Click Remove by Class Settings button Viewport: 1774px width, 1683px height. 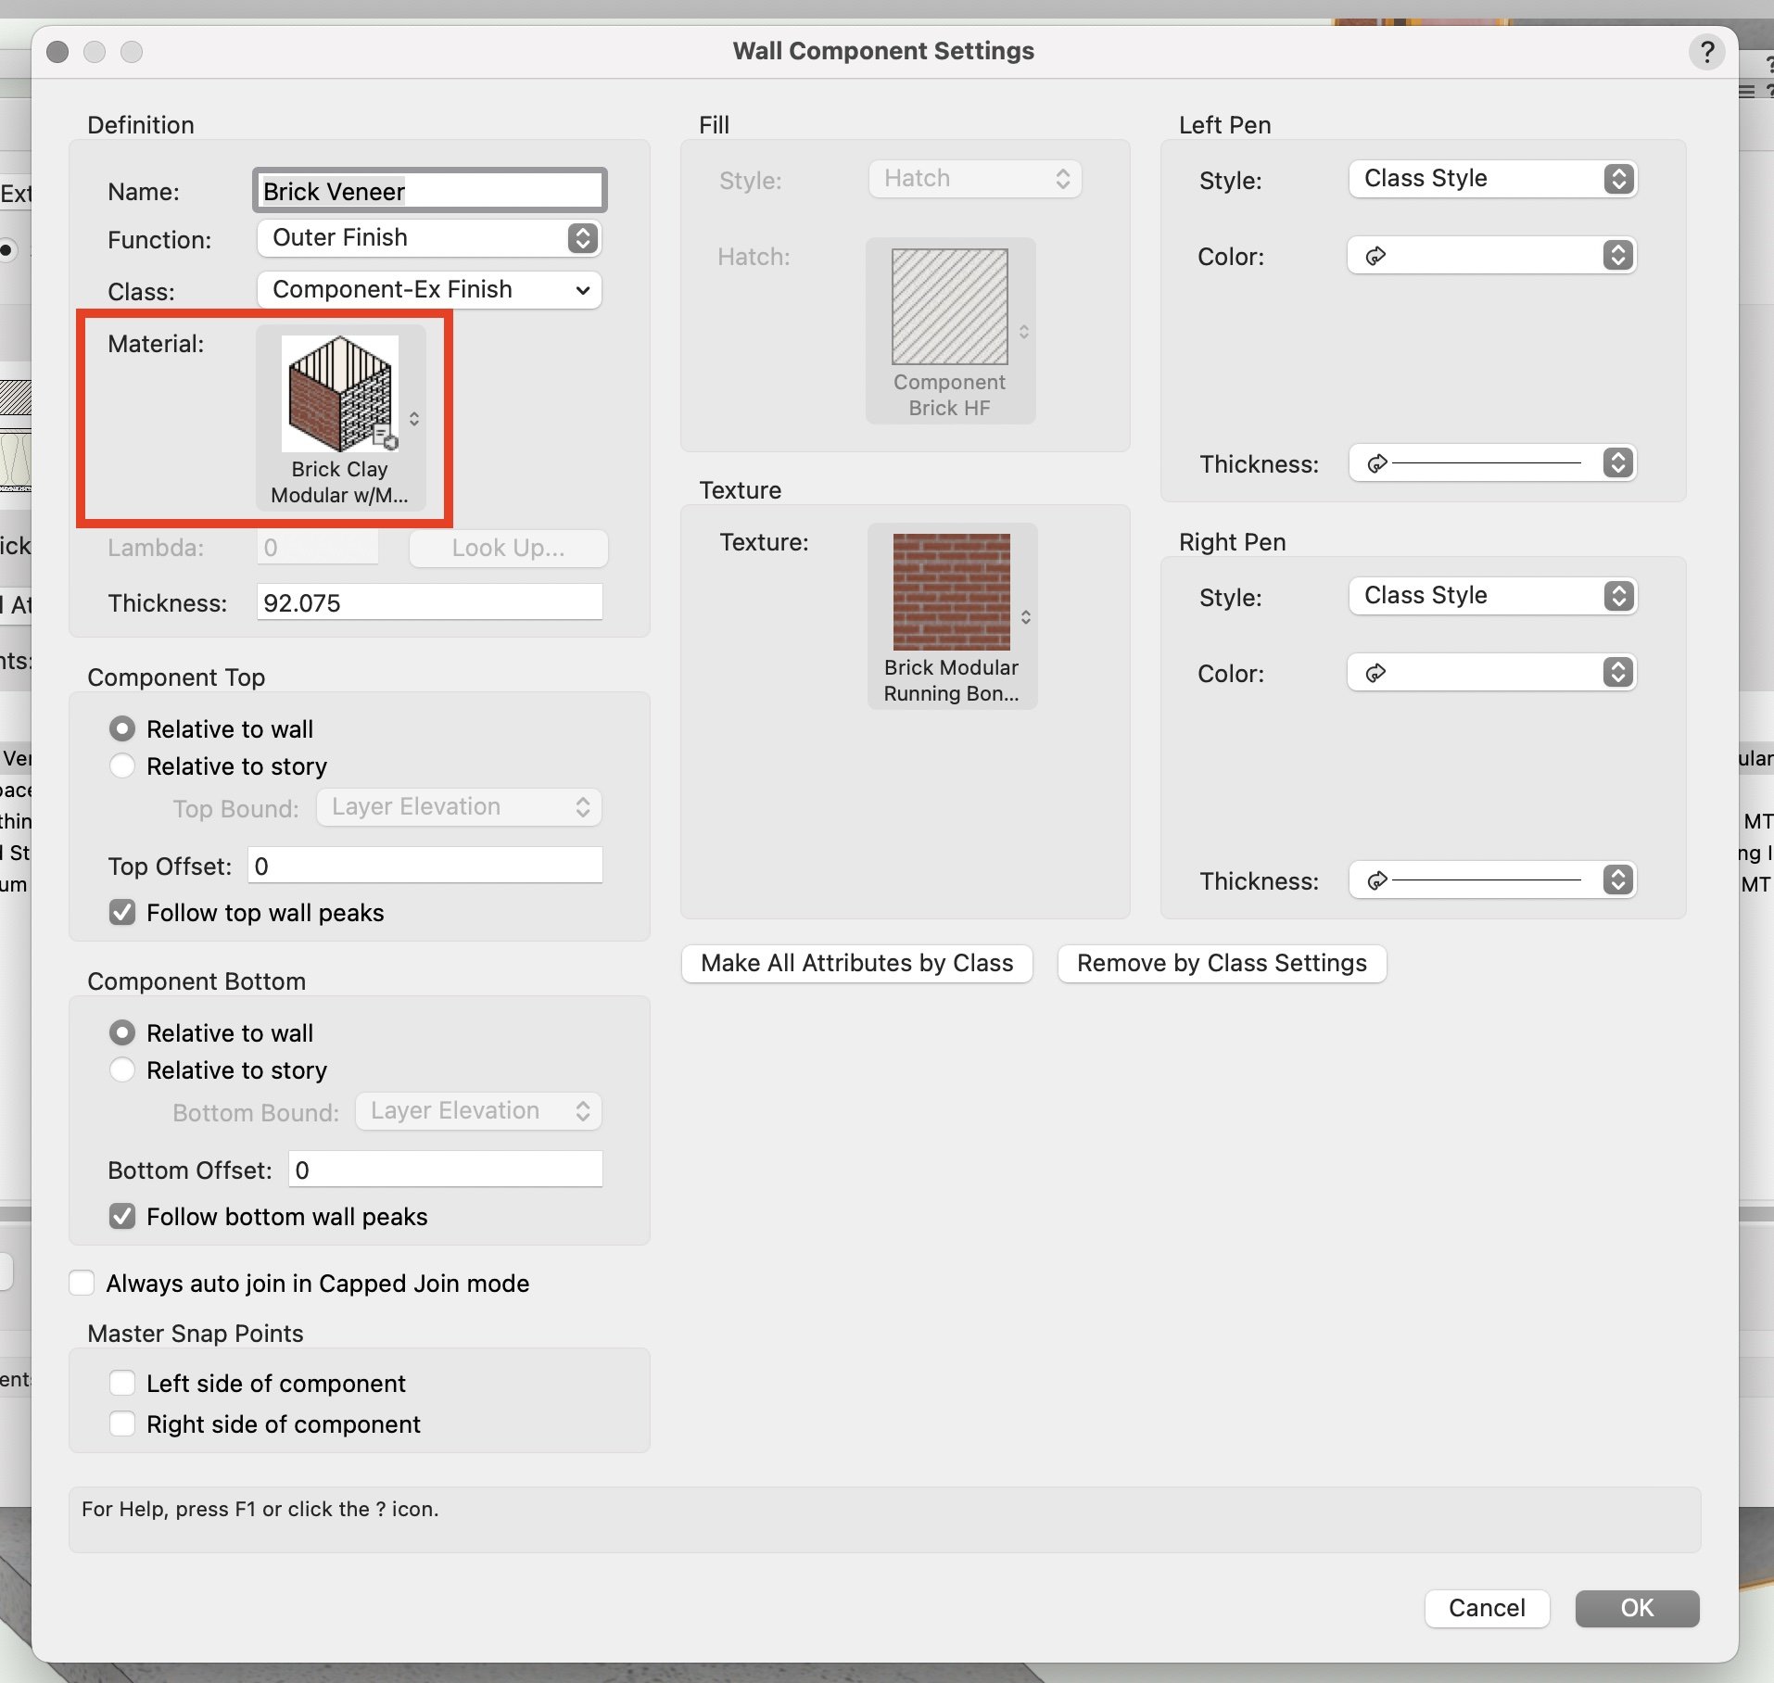1221,964
